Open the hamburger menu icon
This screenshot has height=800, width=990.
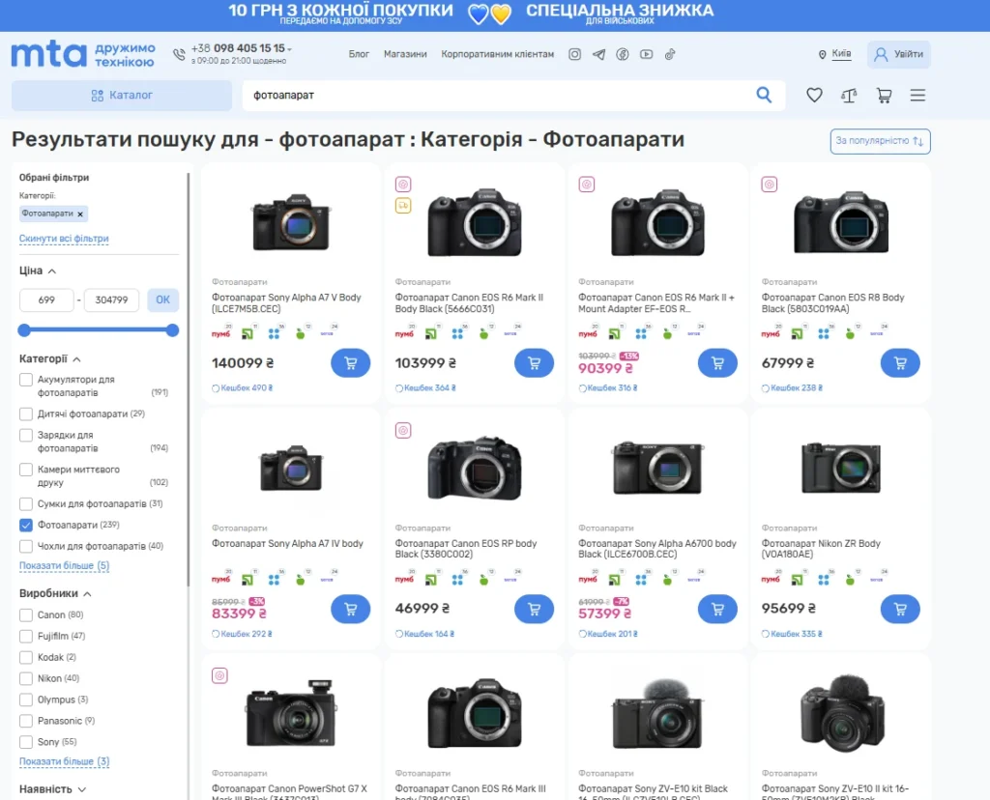[x=917, y=95]
